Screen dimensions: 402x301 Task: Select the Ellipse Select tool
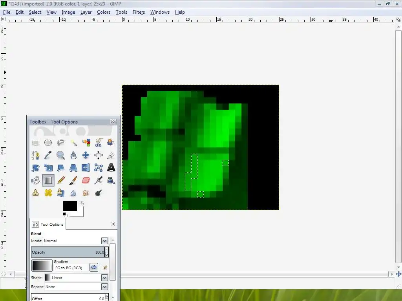point(48,143)
